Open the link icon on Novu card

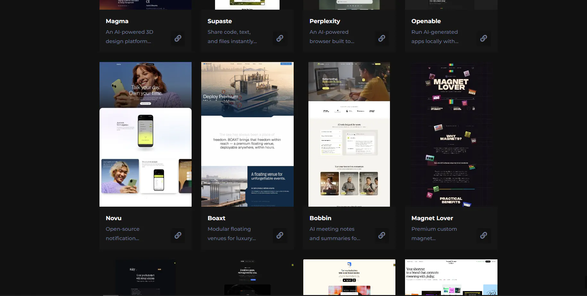[x=178, y=235]
